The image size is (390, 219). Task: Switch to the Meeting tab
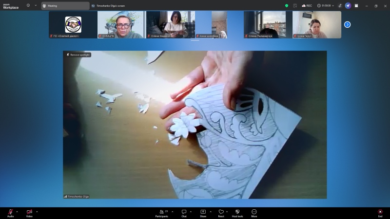point(64,6)
